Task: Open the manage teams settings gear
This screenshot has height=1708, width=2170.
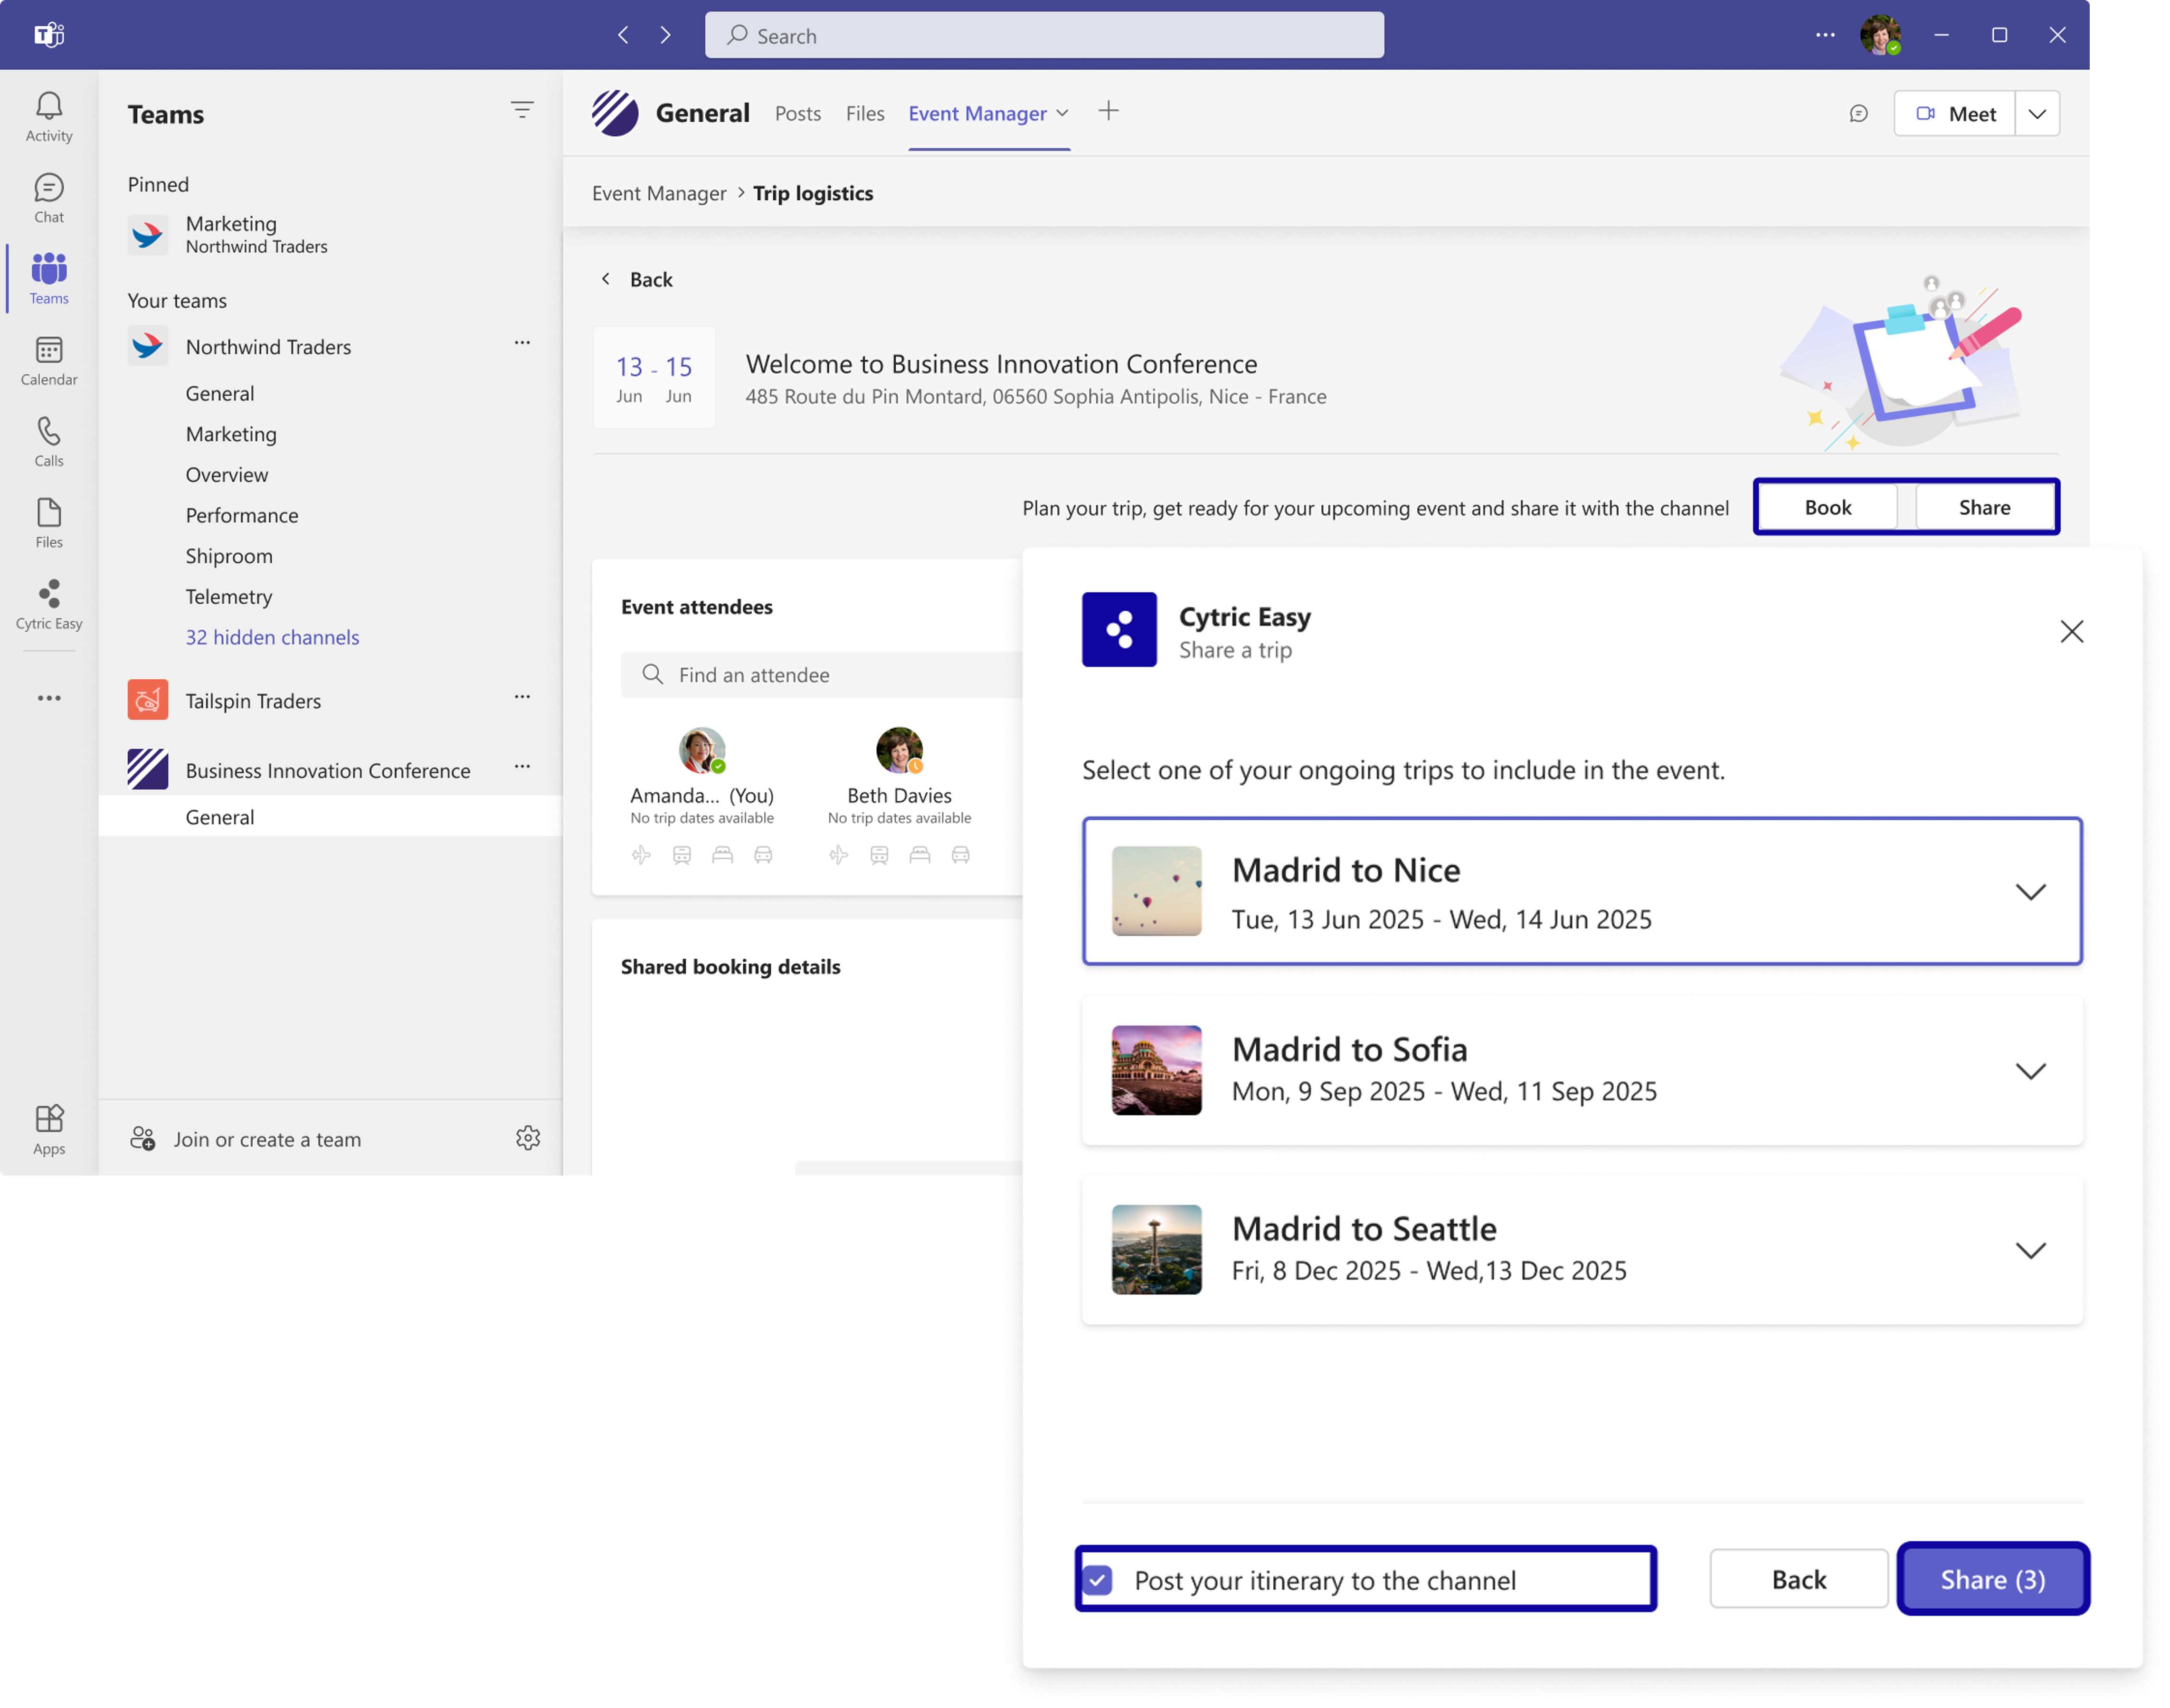Action: tap(528, 1138)
